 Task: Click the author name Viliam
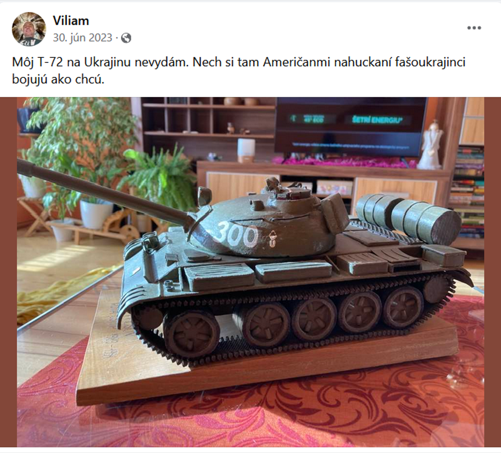click(71, 21)
